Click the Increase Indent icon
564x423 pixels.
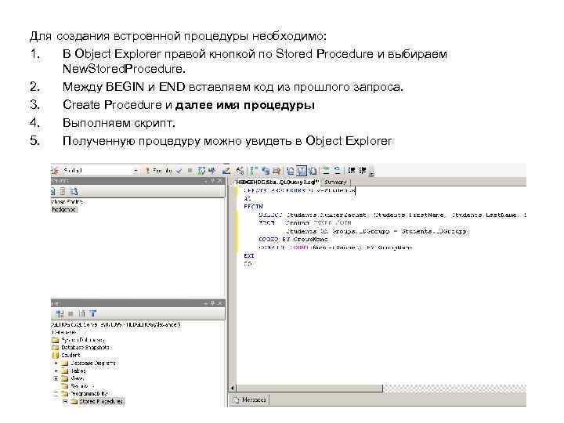pos(362,171)
